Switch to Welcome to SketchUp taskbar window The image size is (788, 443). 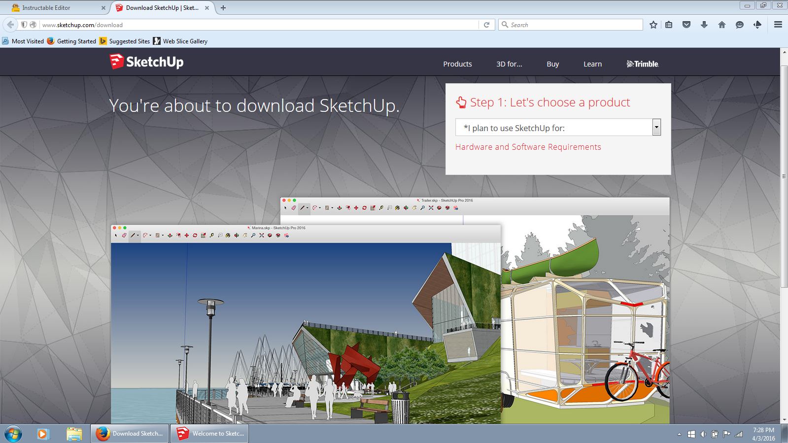point(209,434)
